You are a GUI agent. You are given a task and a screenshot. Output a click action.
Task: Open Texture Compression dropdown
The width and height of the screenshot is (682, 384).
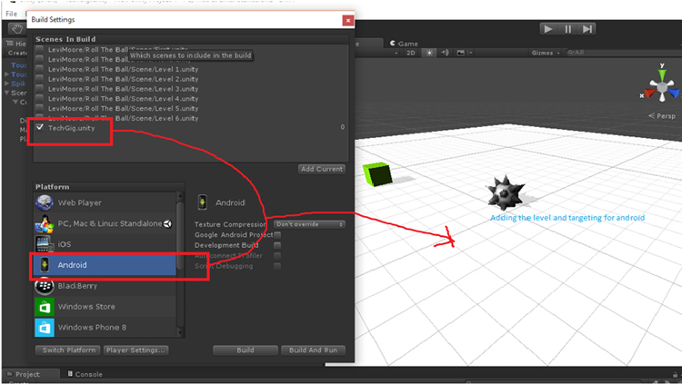coord(309,224)
